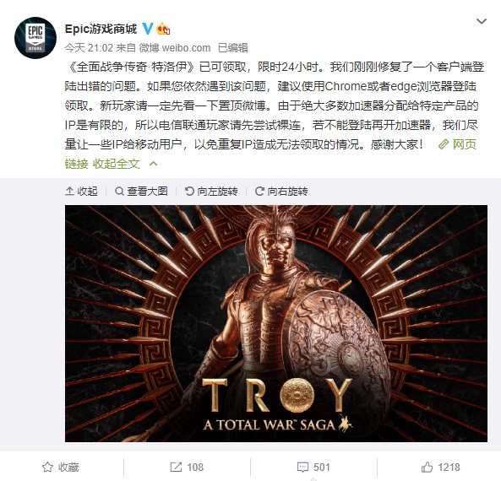
Task: Click the Troy Total War Saga image
Action: 276,324
